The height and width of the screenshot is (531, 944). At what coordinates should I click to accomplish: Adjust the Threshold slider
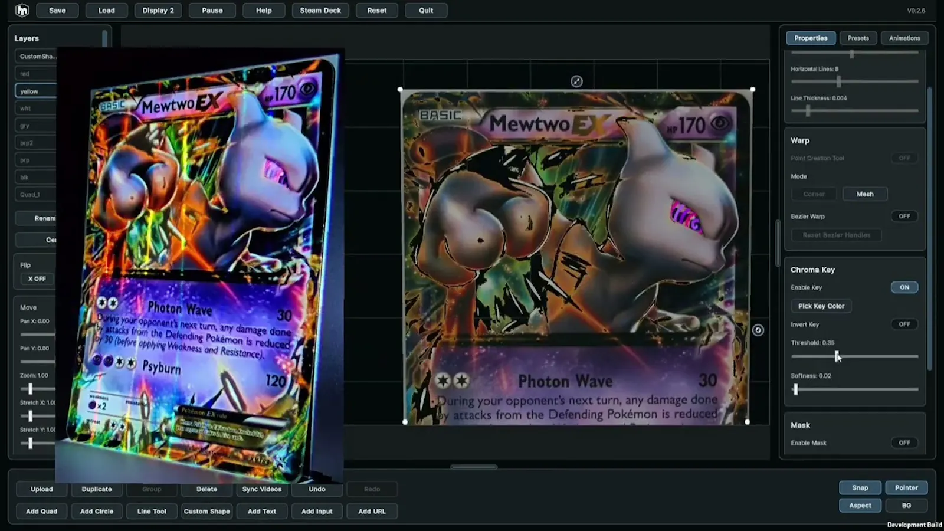tap(854, 356)
